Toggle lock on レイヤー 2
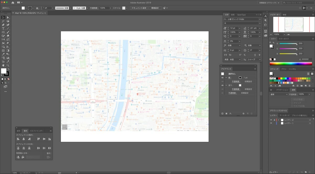 274,120
